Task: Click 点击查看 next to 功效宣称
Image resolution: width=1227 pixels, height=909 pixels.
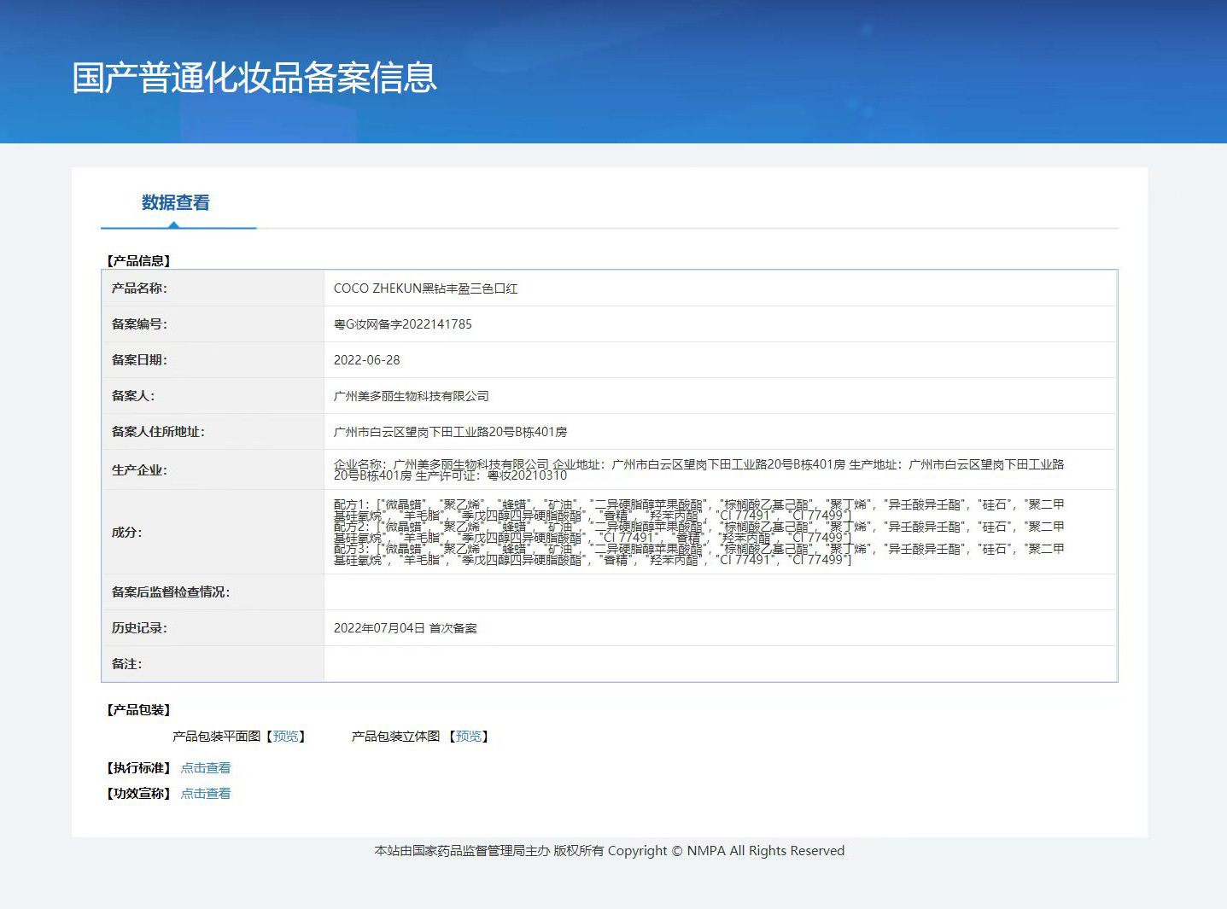Action: coord(206,794)
